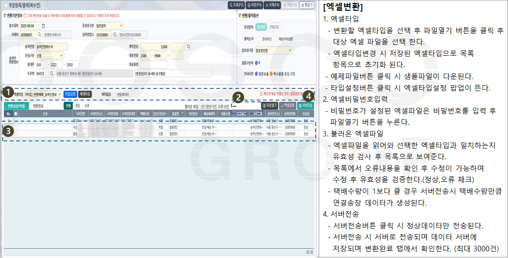
Task: Click the blue info icon for 할증요율
Action: (x=257, y=74)
